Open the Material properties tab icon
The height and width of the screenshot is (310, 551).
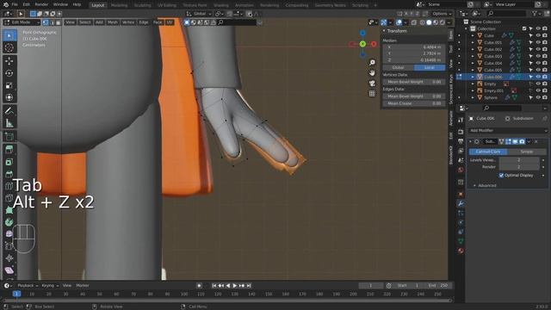click(461, 251)
